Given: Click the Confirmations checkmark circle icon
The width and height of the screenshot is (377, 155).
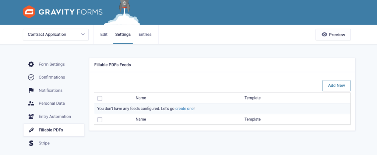Looking at the screenshot, I should (x=31, y=77).
